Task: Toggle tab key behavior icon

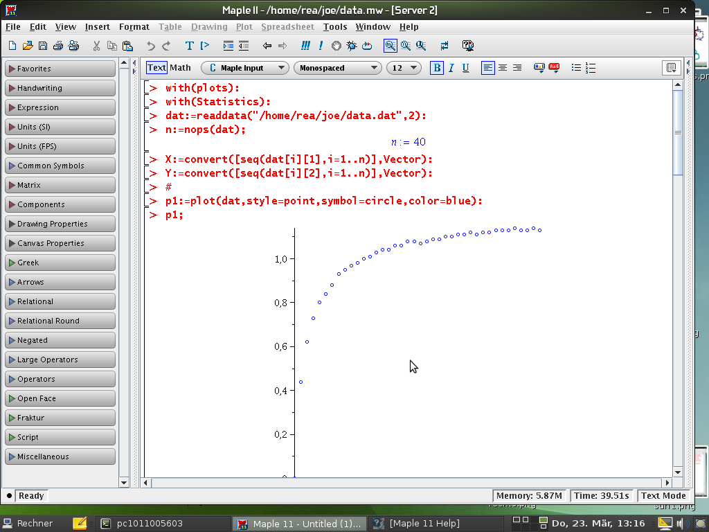Action: (445, 46)
